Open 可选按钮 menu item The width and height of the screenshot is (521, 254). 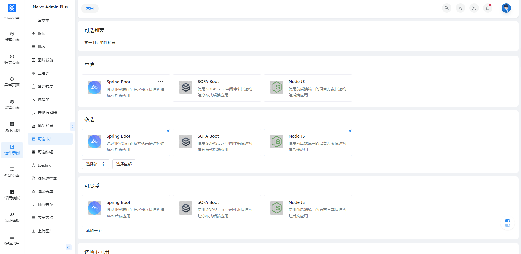click(x=50, y=152)
